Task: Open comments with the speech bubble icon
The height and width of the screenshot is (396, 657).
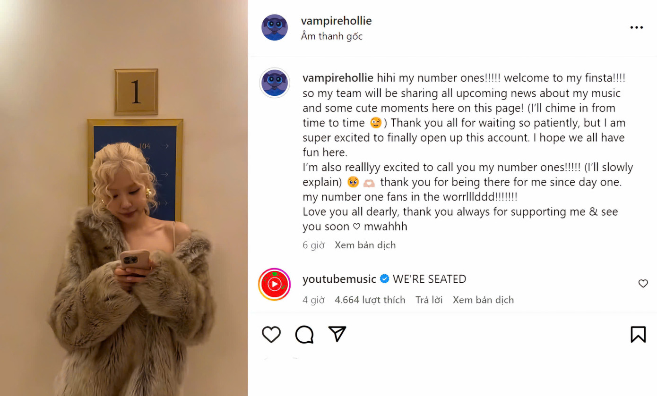Action: 304,334
